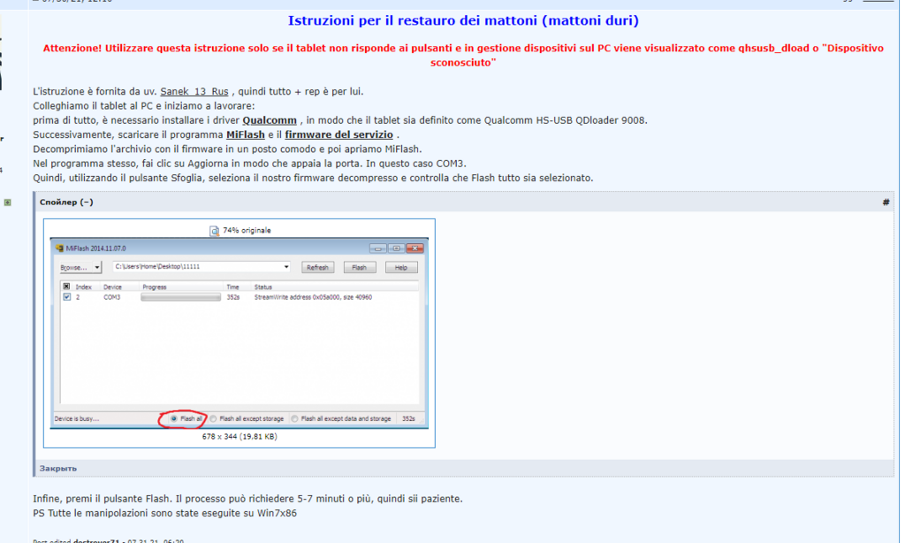
Task: Click the green plus icon at left margin
Action: tap(7, 203)
